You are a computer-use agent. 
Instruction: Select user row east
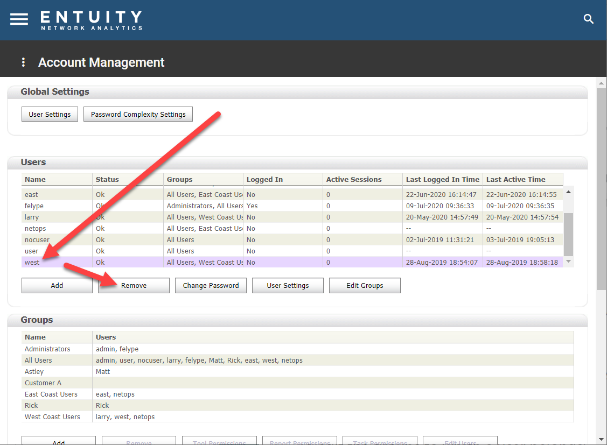[292, 194]
